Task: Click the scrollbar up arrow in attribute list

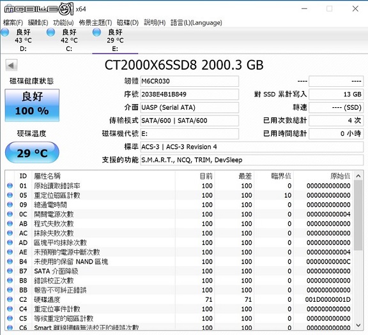Action: click(358, 176)
